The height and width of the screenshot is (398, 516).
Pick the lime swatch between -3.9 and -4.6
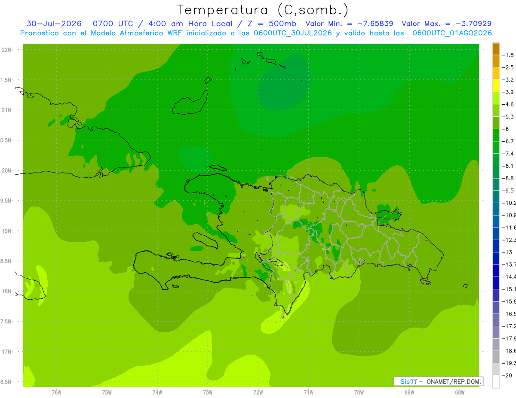click(x=496, y=98)
